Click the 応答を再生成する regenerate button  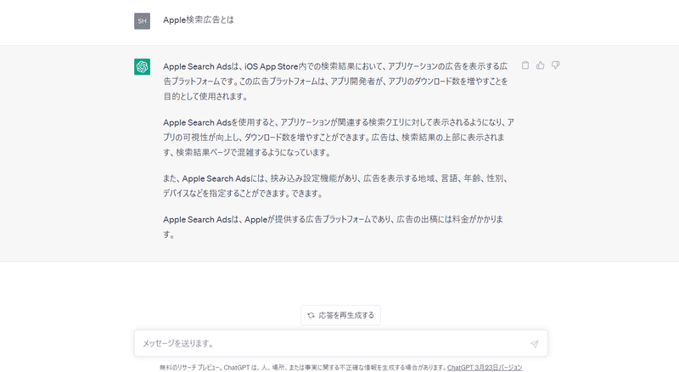click(341, 315)
